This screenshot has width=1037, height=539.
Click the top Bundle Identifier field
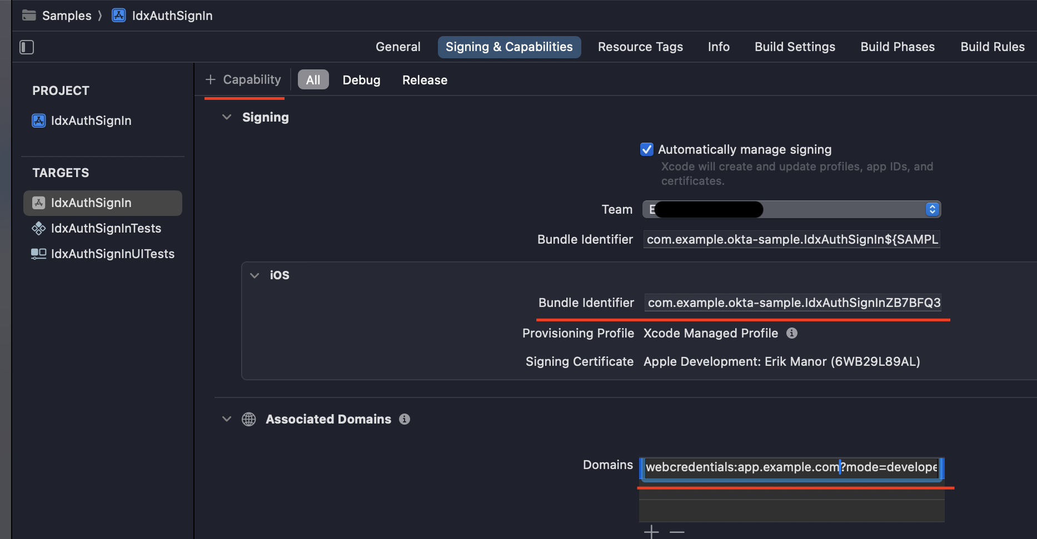tap(792, 239)
